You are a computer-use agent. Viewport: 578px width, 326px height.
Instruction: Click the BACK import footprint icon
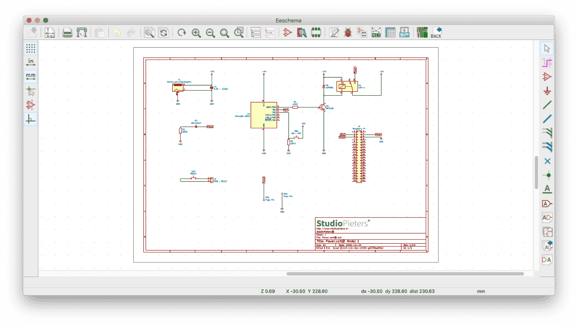point(436,33)
